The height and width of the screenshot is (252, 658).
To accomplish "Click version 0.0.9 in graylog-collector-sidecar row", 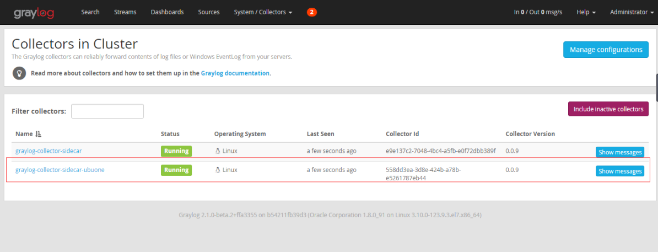I will (x=513, y=151).
